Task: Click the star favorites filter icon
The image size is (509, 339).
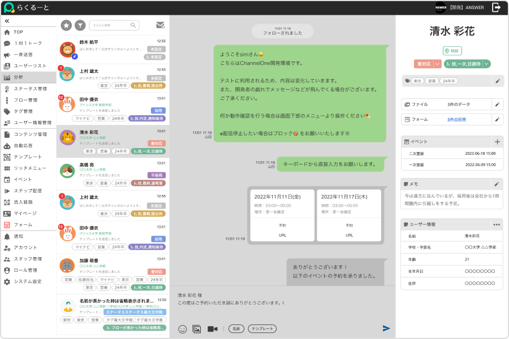Action: [66, 25]
